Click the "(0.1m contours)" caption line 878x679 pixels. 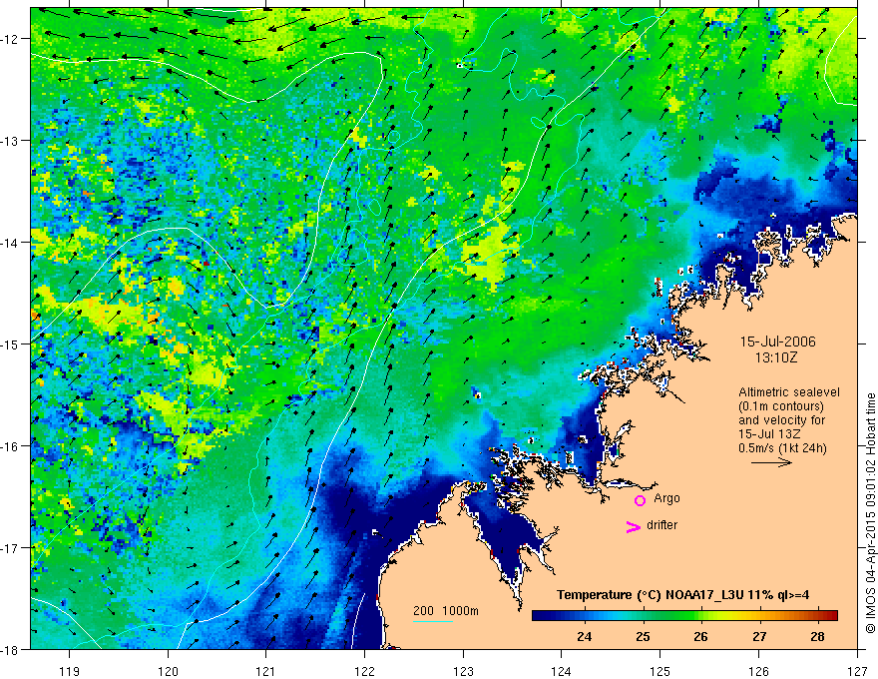coord(781,406)
